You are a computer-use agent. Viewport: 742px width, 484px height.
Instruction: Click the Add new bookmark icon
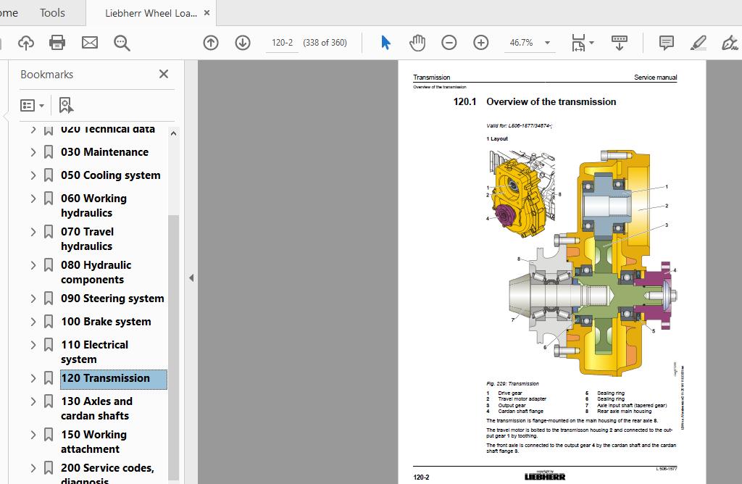[65, 104]
